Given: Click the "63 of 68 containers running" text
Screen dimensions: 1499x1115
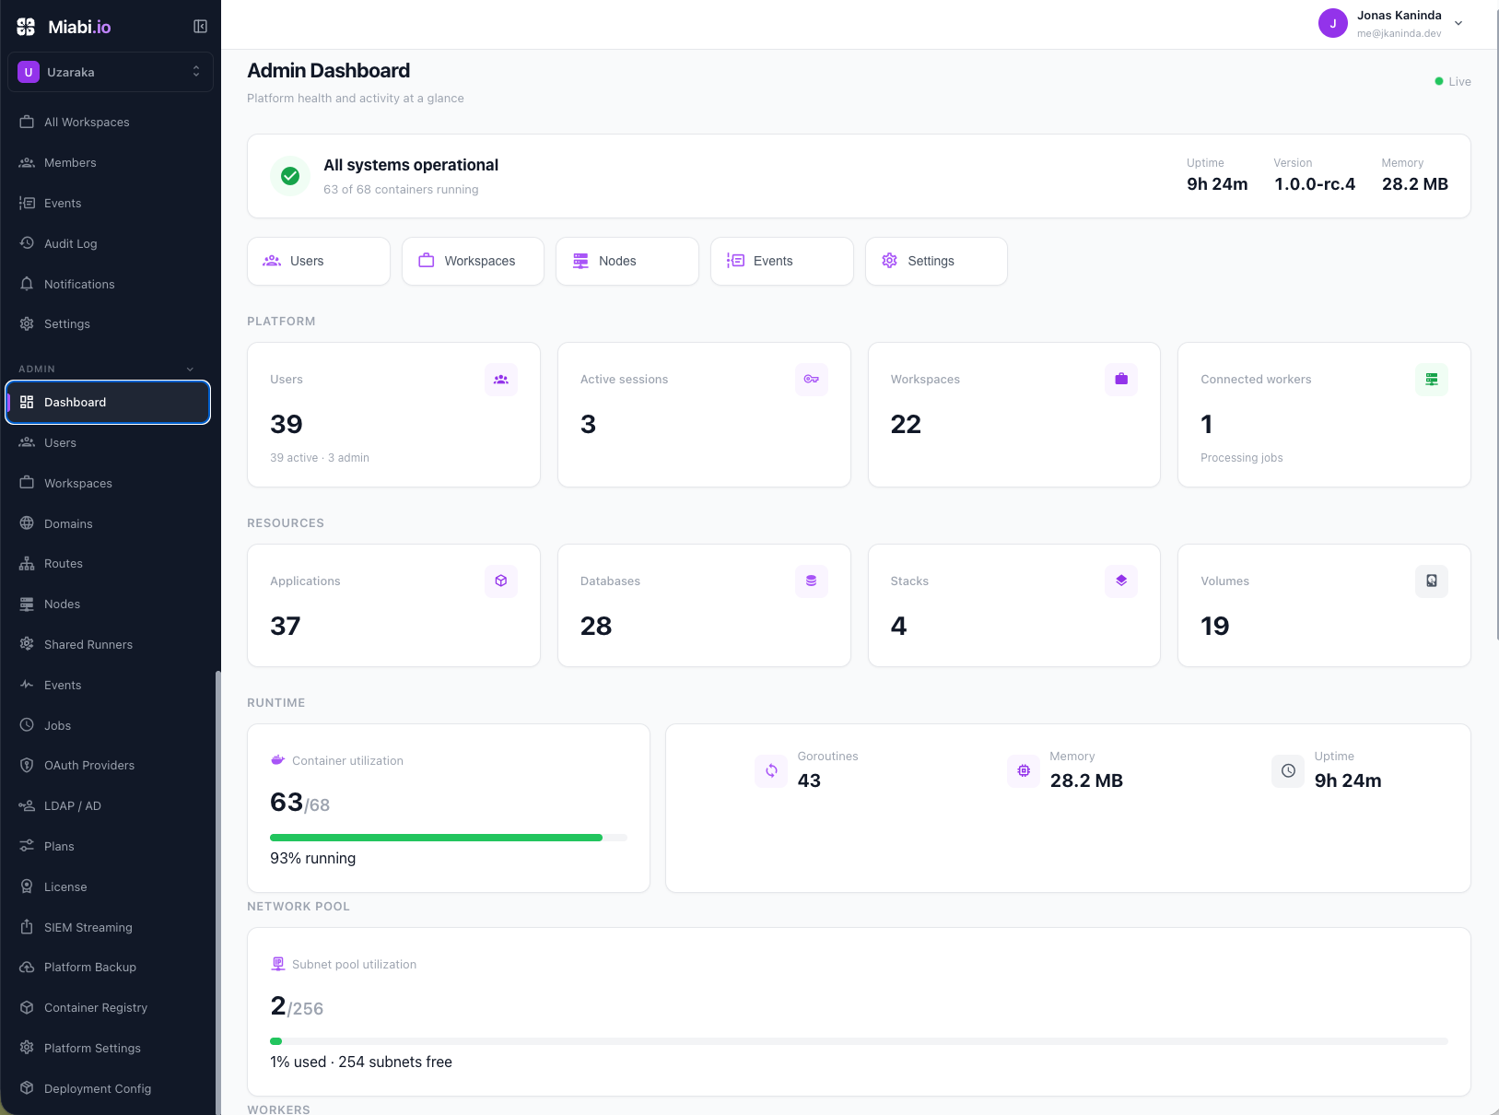Looking at the screenshot, I should (401, 190).
